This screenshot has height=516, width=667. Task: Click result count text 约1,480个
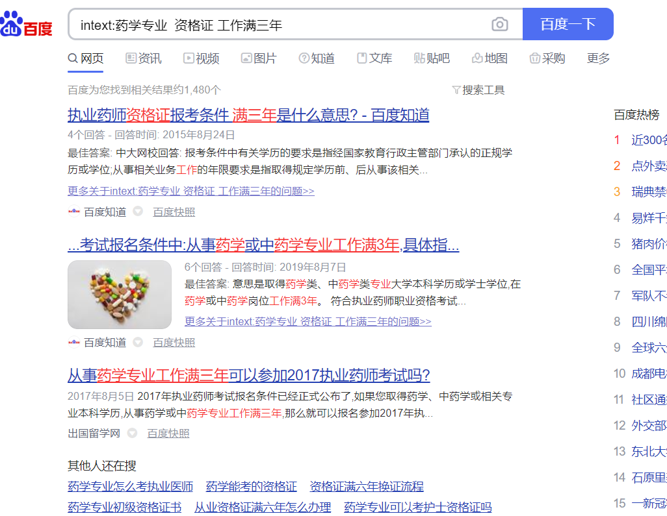coord(198,90)
